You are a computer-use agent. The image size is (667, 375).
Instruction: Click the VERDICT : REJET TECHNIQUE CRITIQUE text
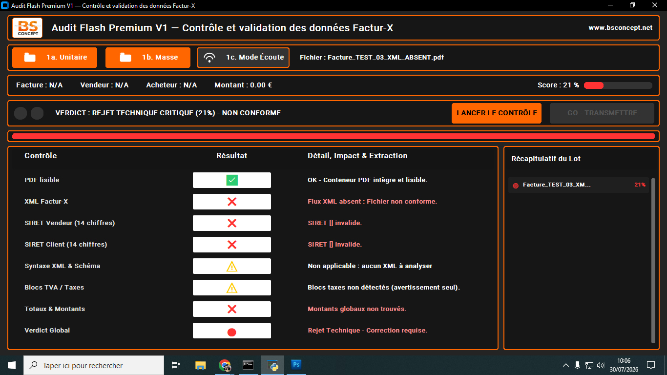point(168,113)
